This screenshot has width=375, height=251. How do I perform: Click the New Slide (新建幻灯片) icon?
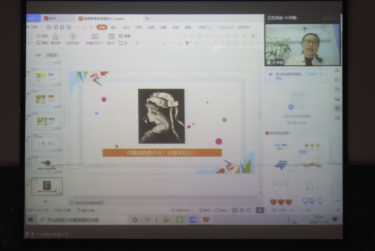click(95, 36)
